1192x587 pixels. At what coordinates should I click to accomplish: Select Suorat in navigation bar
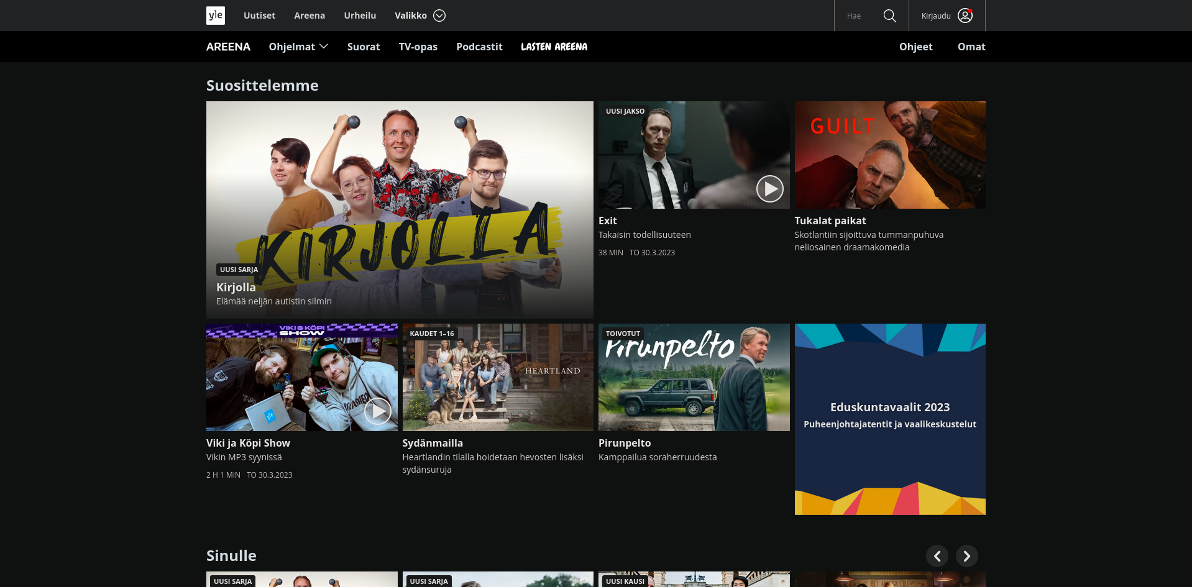tap(364, 47)
